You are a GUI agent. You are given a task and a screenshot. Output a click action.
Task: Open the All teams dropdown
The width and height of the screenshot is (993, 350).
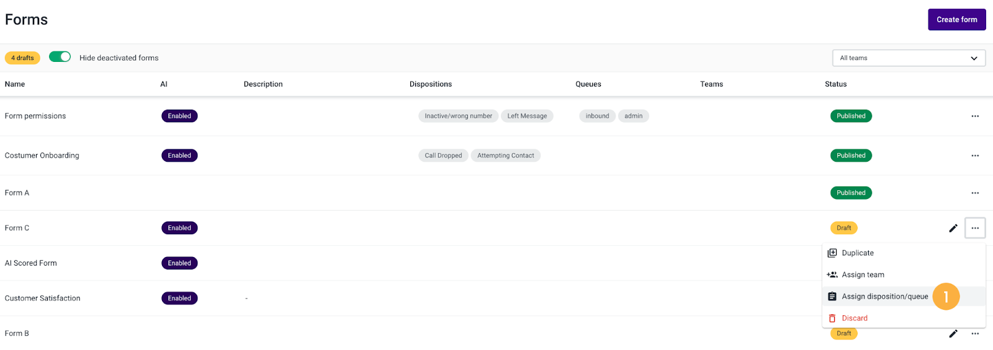[x=909, y=58]
